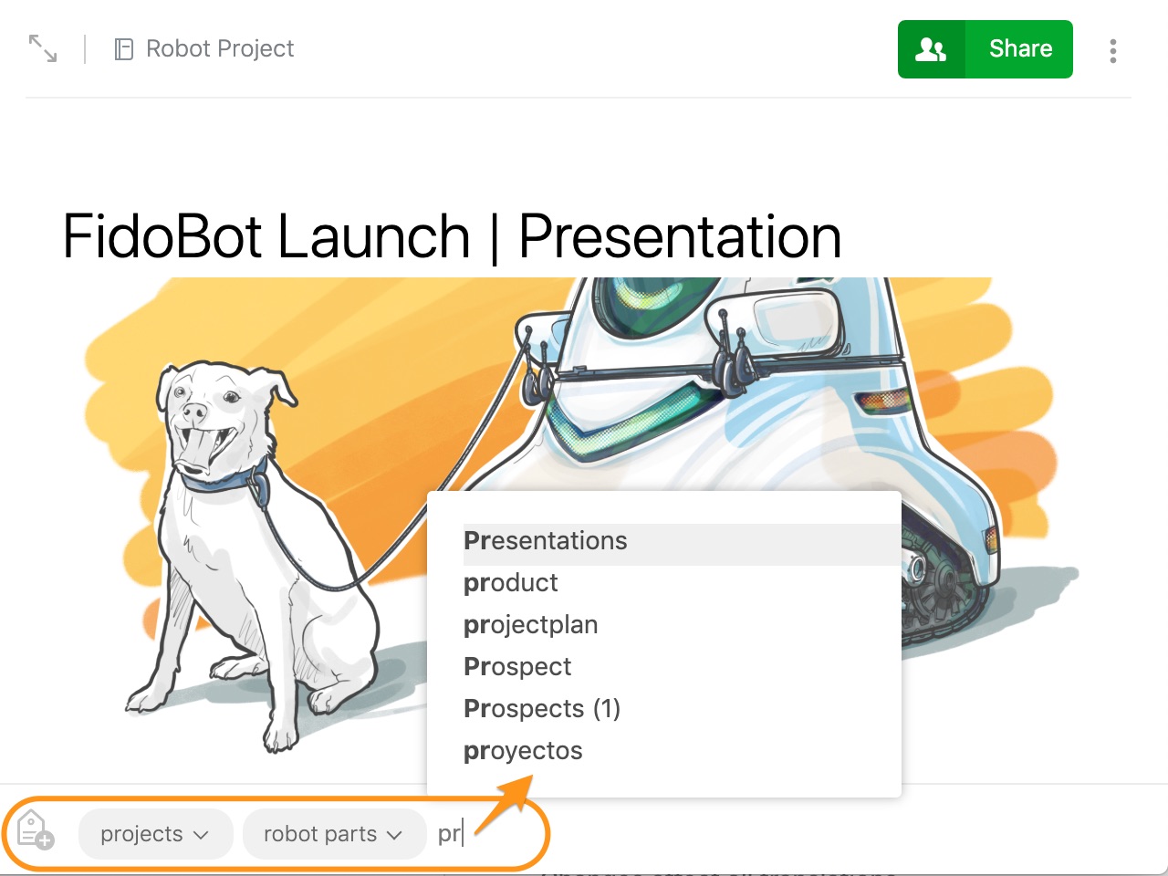This screenshot has height=876, width=1168.
Task: Choose Presentations from tag suggestions
Action: pyautogui.click(x=545, y=541)
